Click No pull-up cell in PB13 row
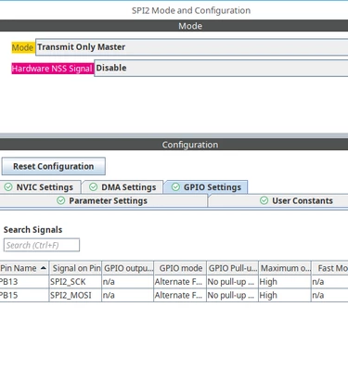This screenshot has height=371, width=348. 232,282
